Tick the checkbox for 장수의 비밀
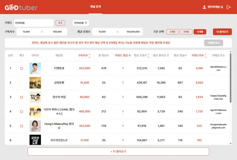The image size is (237, 160). (21, 97)
